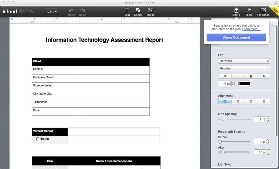
Task: Justify the text alignment
Action: click(264, 102)
